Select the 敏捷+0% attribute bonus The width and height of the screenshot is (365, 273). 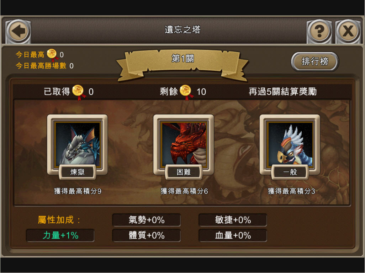pos(233,220)
